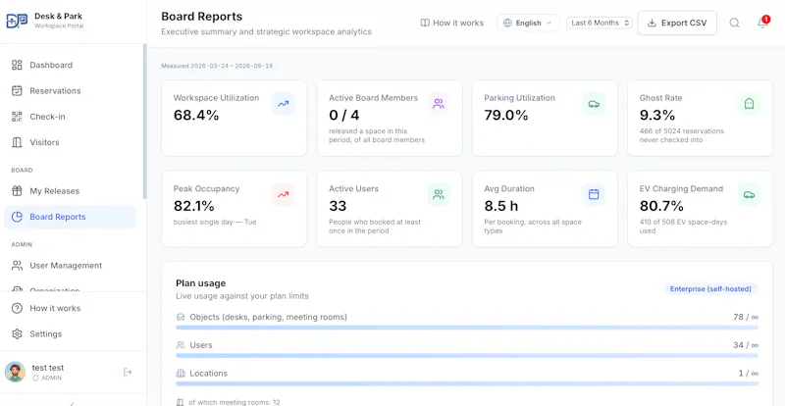Click the 68.4% Workspace Utilization value
This screenshot has width=785, height=406.
click(196, 116)
